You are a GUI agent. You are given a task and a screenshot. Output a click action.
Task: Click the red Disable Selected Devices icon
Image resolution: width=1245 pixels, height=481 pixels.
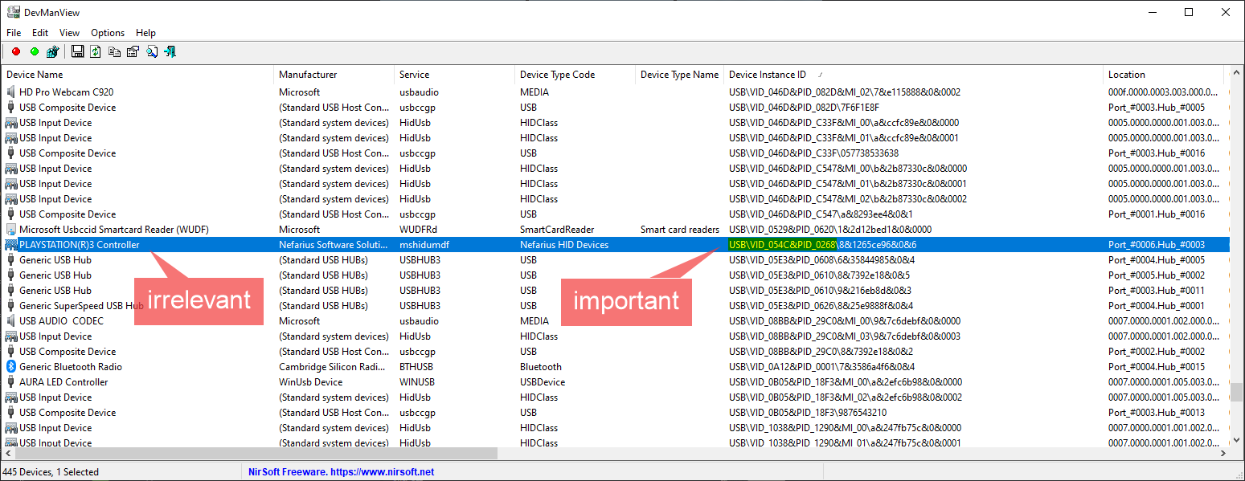tap(16, 52)
